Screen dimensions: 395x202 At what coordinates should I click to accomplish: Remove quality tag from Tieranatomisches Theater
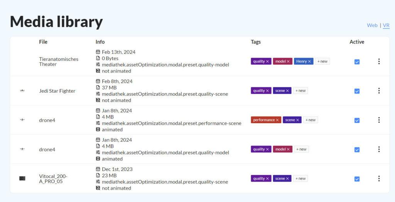tap(267, 61)
